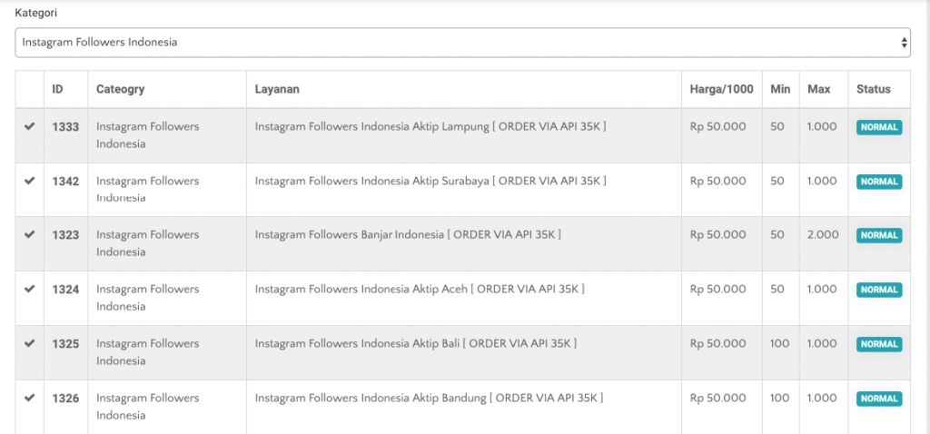
Task: Click NORMAL status badge for Surabaya service
Action: click(878, 182)
